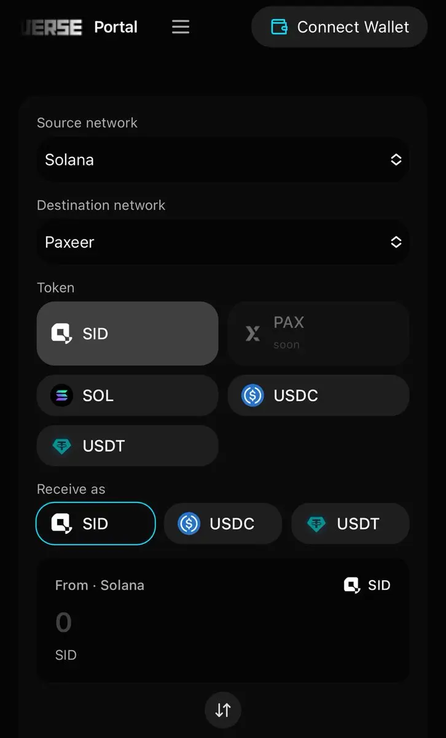Select SID as the token
The height and width of the screenshot is (738, 446).
(128, 333)
